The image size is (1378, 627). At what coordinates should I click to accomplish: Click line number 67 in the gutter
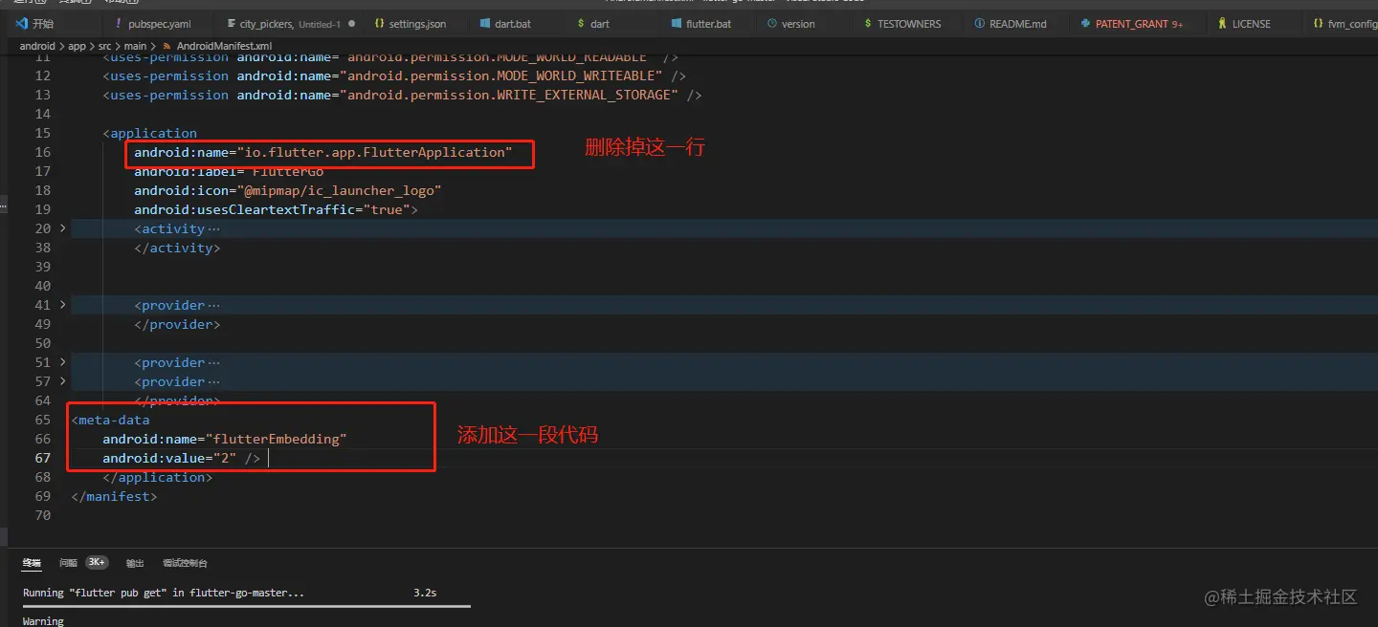coord(42,458)
